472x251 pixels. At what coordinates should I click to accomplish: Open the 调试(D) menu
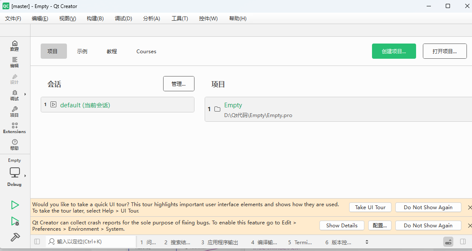[123, 19]
